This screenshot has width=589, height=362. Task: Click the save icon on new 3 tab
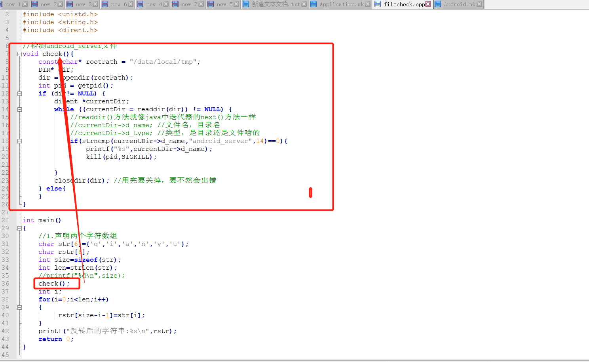[70, 4]
